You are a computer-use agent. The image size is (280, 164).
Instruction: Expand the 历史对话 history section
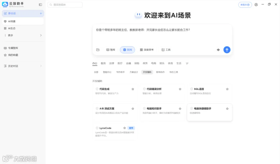(23, 66)
